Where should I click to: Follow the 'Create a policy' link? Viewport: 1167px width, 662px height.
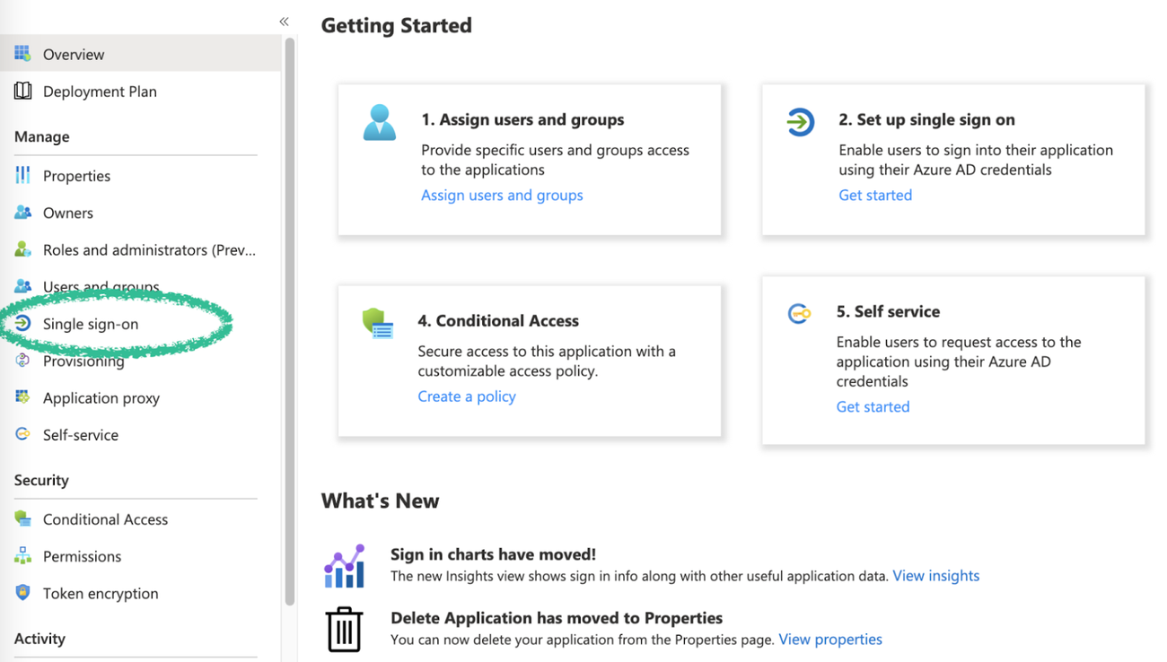467,396
